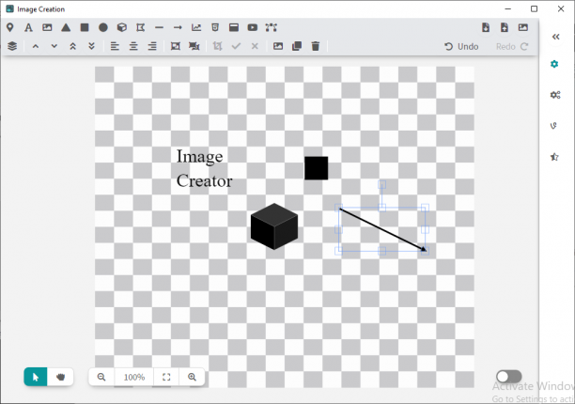Click the cancel X icon in toolbar
Screen dimensions: 575x404
(x=255, y=46)
